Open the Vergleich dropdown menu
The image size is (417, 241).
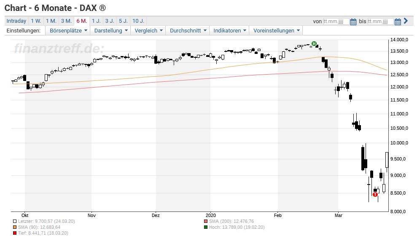[x=148, y=31]
